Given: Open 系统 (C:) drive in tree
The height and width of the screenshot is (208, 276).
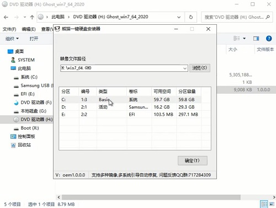Looking at the screenshot, I should (29, 77).
